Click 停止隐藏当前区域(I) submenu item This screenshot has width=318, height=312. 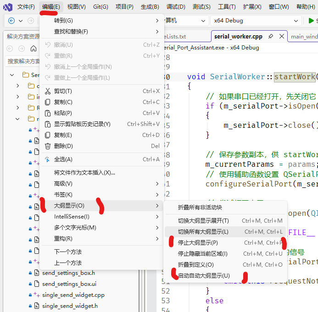225,254
